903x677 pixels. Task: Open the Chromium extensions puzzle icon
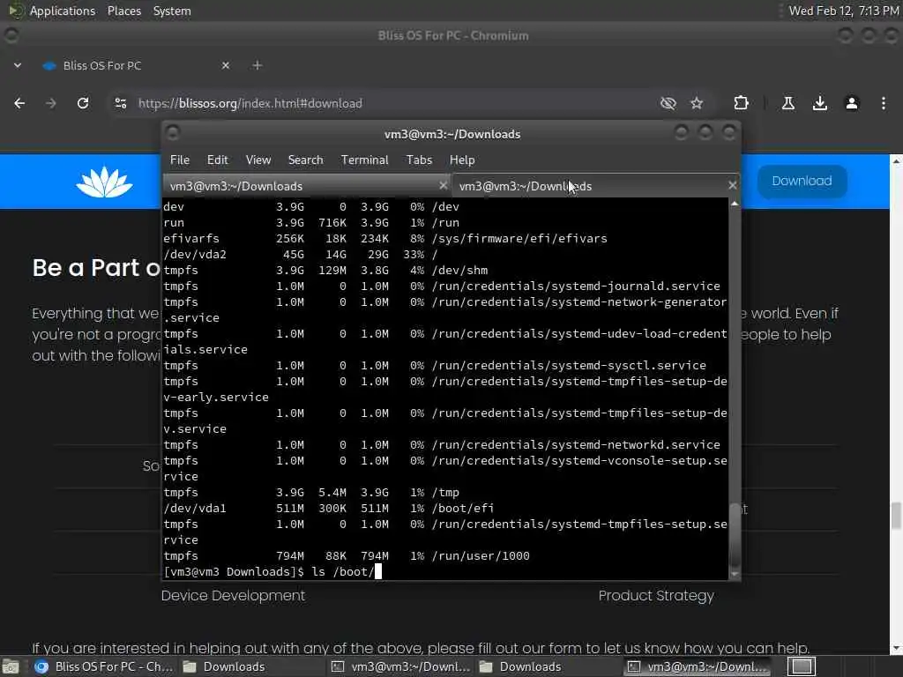741,103
